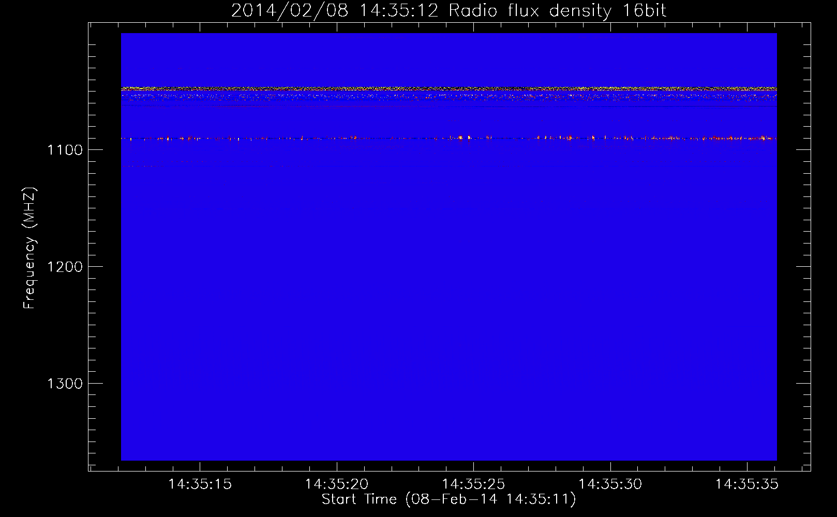Click the 14:35:30 time tick label
837x517 pixels.
(x=610, y=484)
